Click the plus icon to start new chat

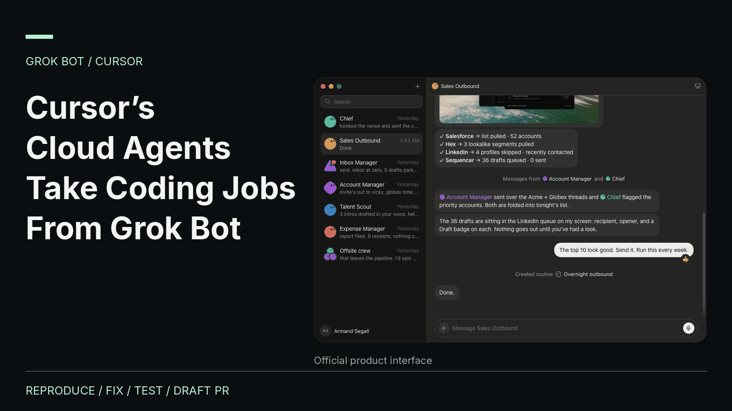coord(417,86)
